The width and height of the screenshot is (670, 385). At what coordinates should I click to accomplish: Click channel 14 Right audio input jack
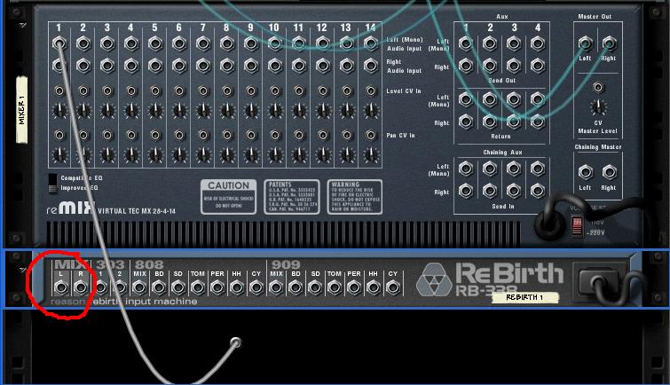click(370, 66)
